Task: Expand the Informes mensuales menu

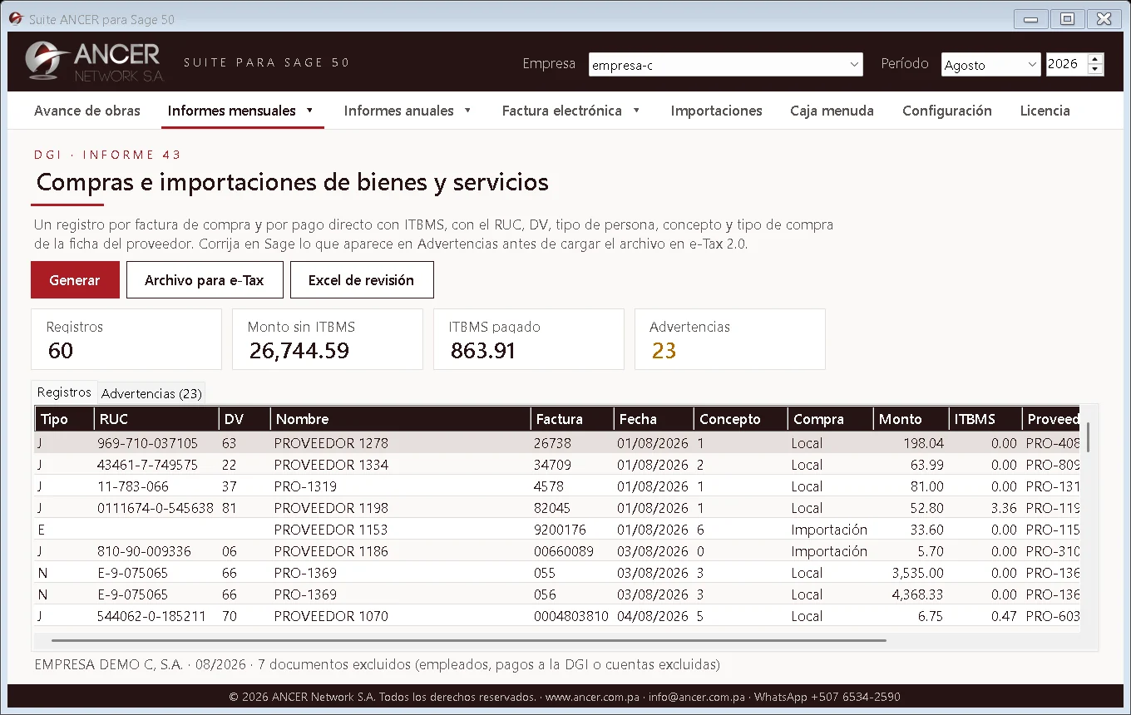Action: click(x=241, y=111)
